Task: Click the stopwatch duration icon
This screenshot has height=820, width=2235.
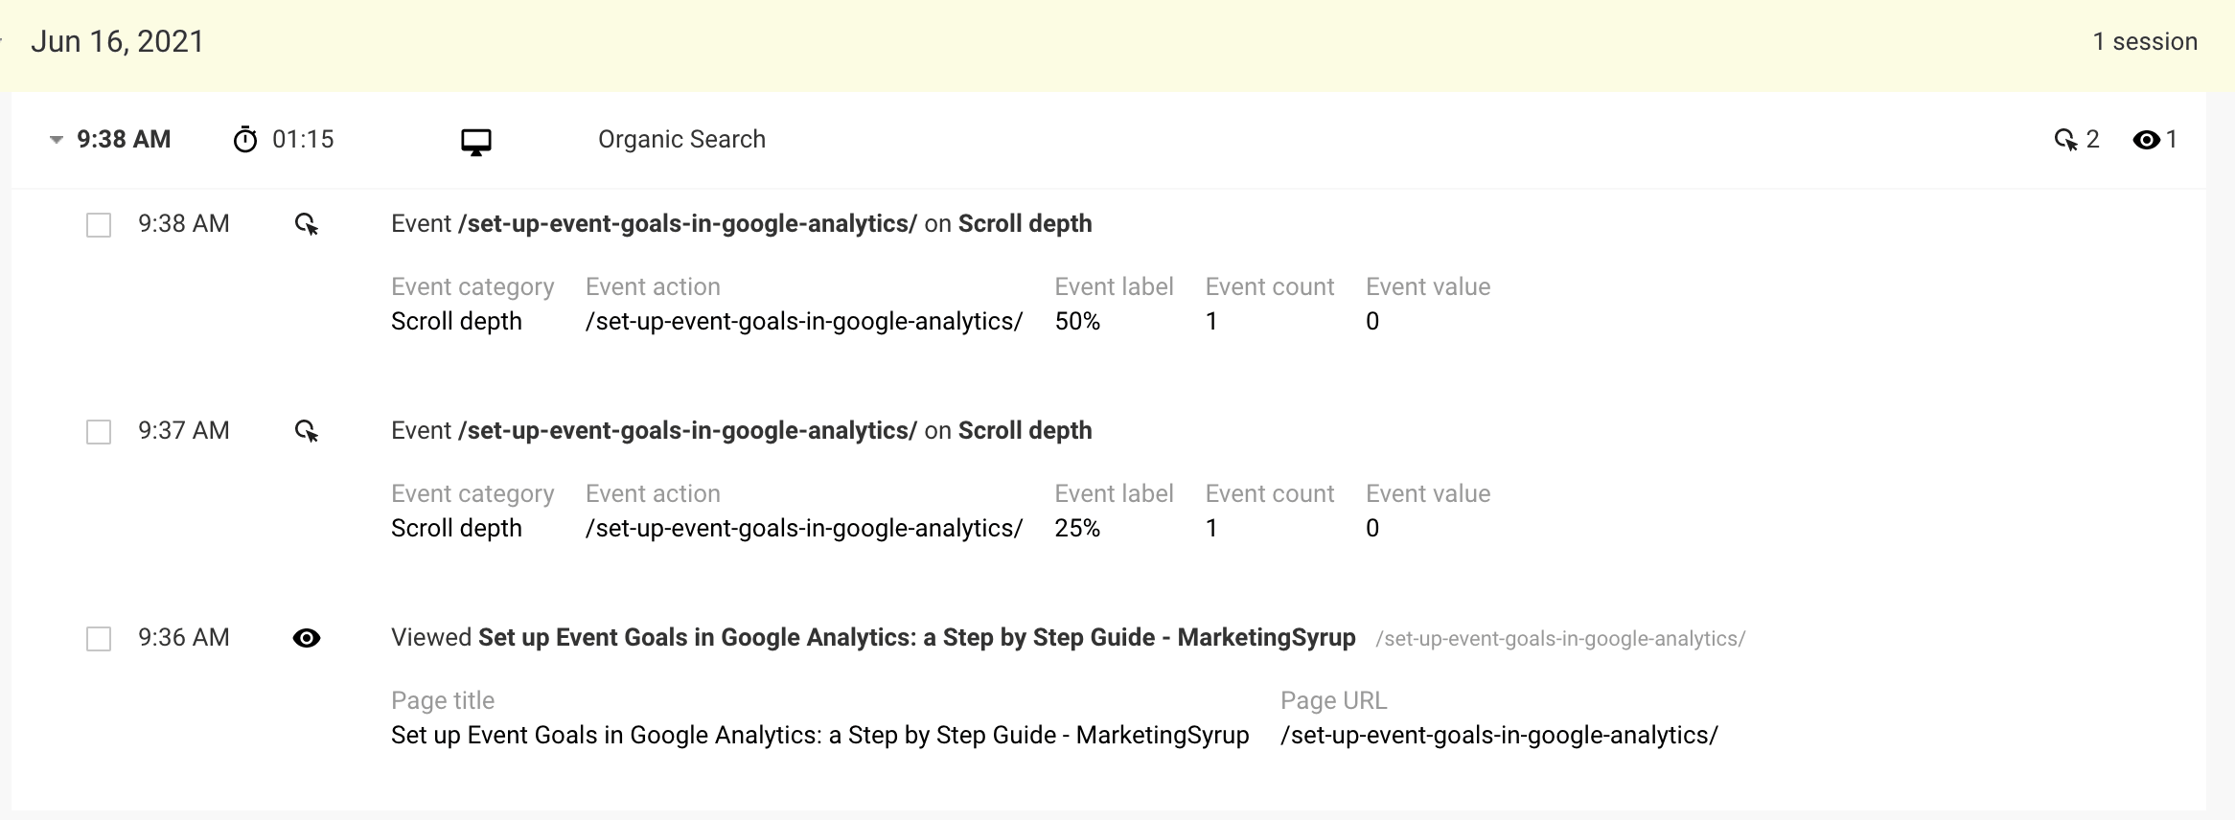Action: pos(247,139)
